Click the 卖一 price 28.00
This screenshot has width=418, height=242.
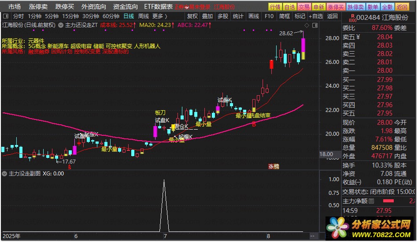[x=385, y=71]
